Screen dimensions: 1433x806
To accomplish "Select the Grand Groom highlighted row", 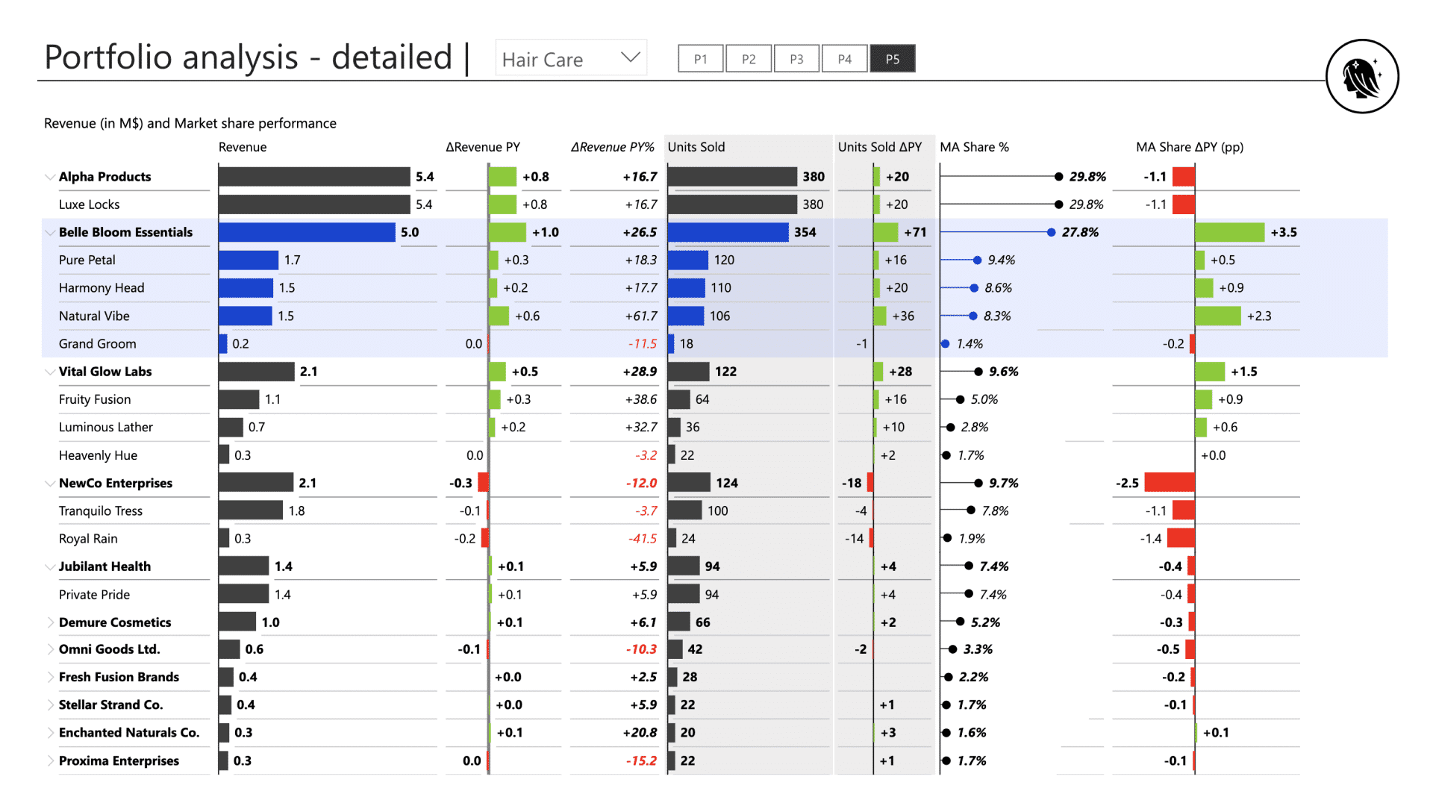I will (98, 343).
